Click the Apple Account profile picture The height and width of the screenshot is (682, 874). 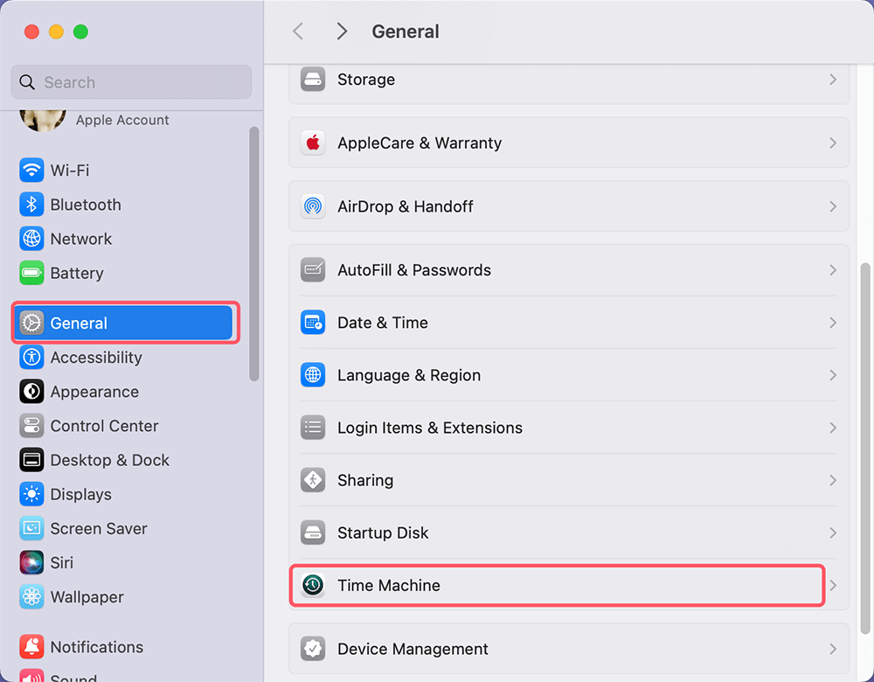(x=42, y=118)
